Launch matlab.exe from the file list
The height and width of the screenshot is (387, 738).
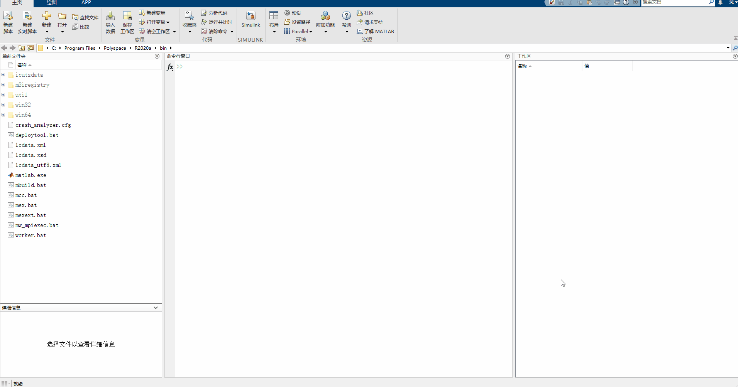tap(30, 175)
